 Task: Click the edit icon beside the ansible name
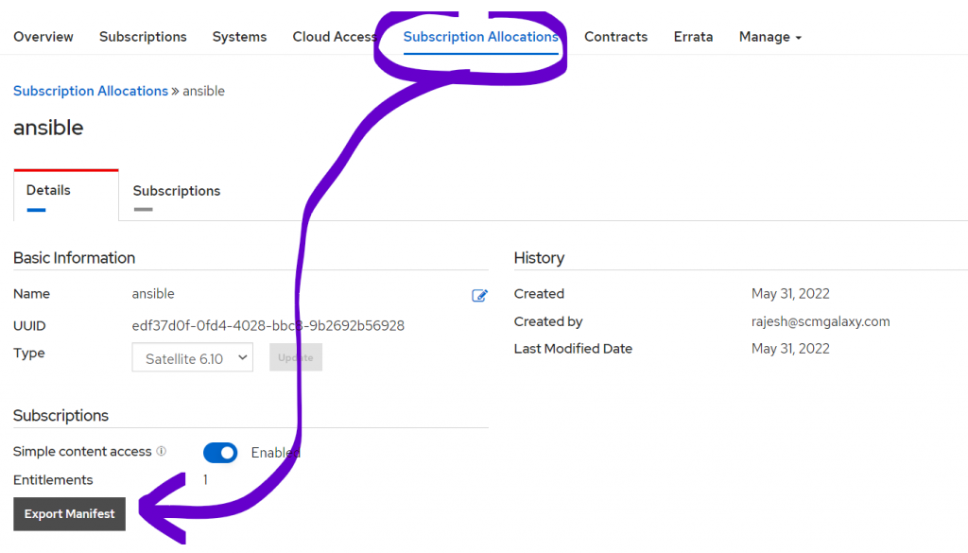pyautogui.click(x=479, y=295)
